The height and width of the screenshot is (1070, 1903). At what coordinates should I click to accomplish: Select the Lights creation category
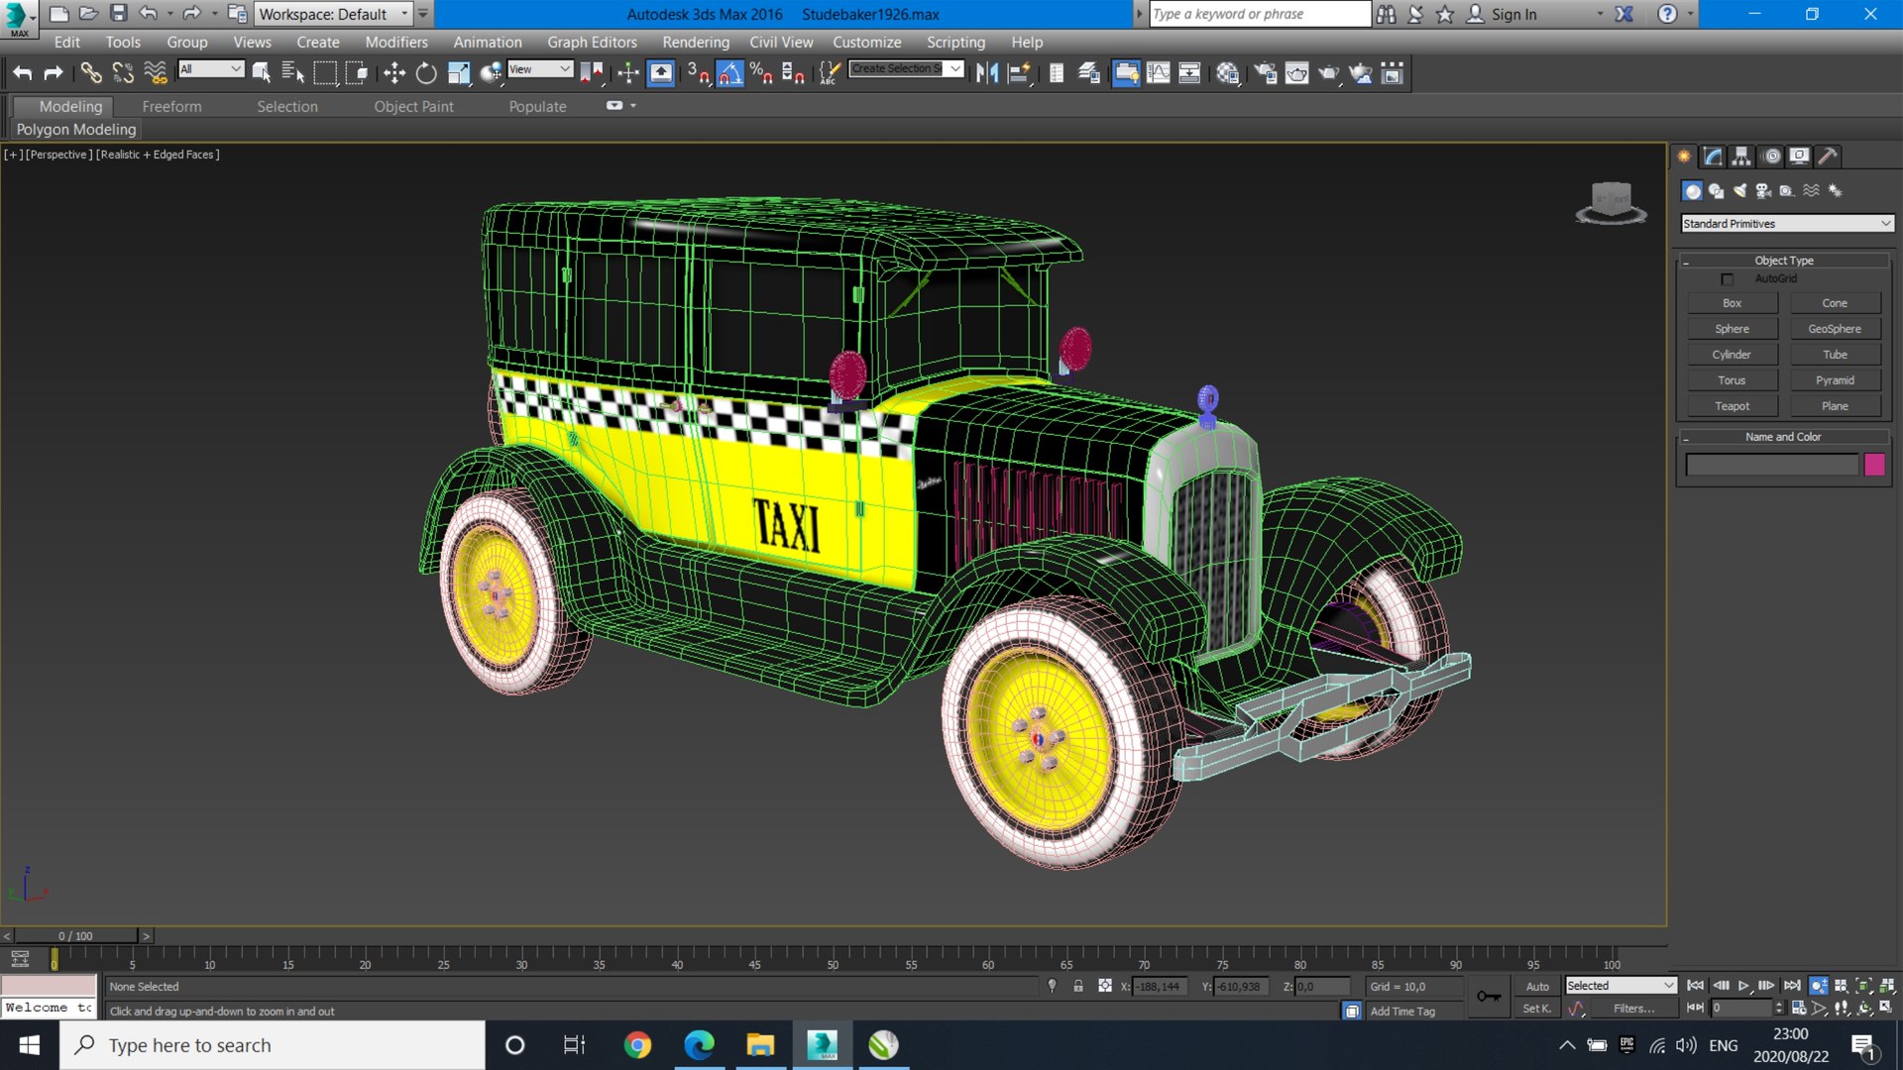tap(1739, 191)
